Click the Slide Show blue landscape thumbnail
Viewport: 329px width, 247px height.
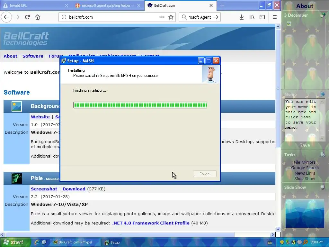point(305,213)
